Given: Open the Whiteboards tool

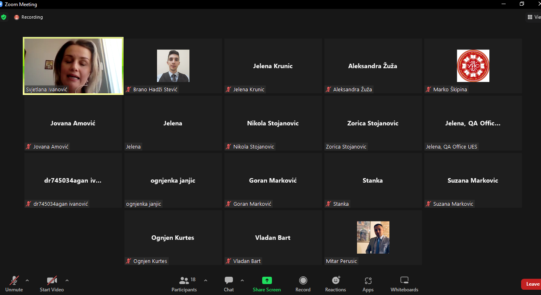Looking at the screenshot, I should click(x=404, y=284).
